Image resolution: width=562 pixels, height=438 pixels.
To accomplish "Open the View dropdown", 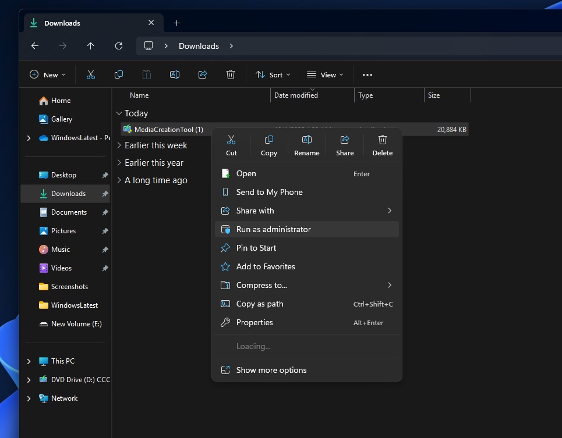I will [x=325, y=74].
